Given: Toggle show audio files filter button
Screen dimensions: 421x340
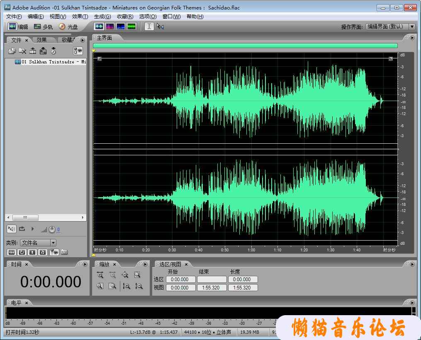Looking at the screenshot, I should [x=12, y=252].
